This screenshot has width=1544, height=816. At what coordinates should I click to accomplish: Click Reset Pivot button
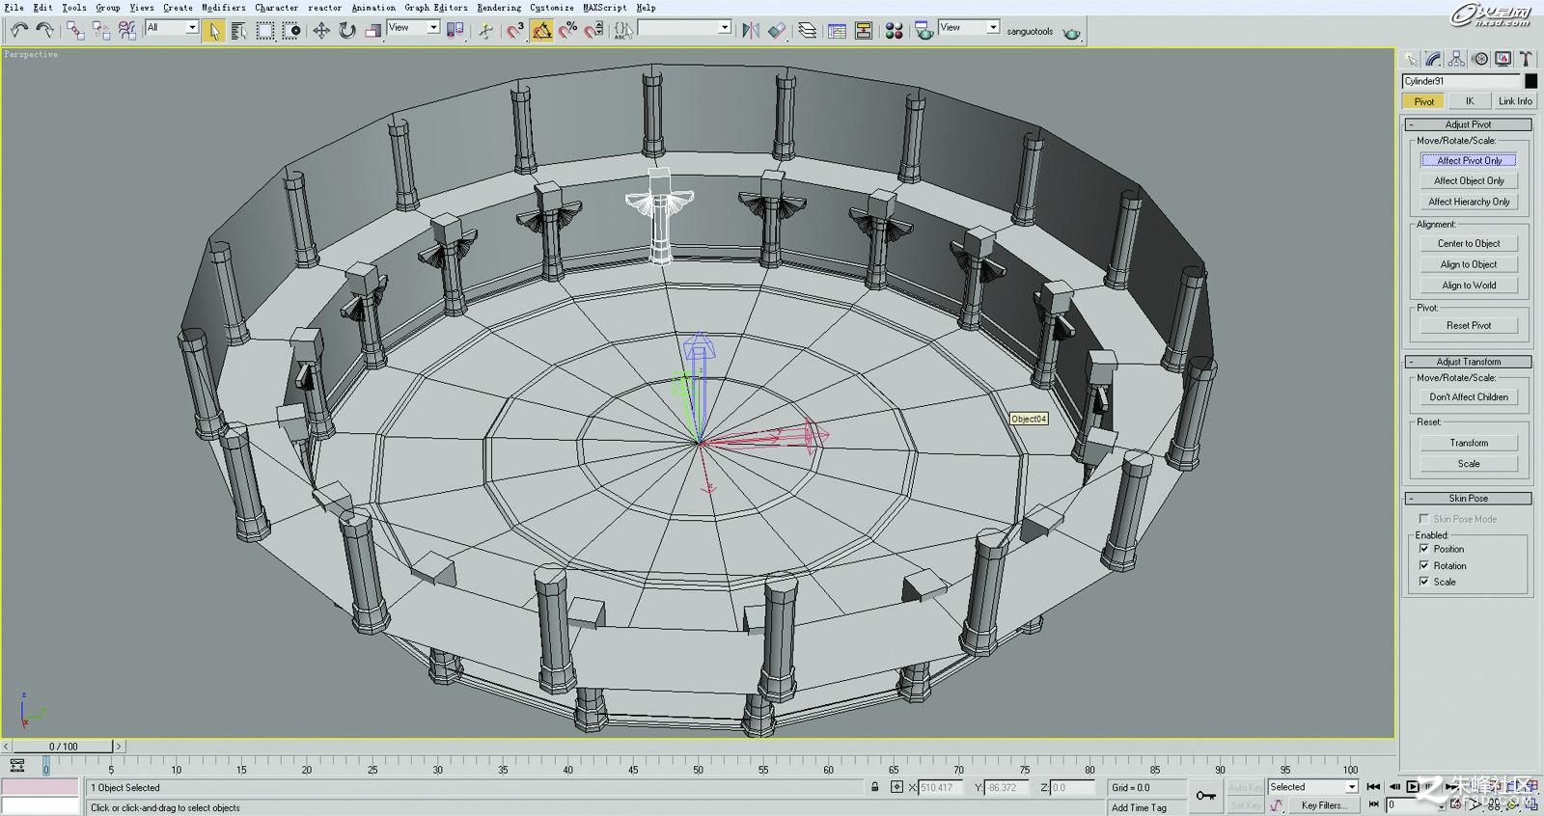coord(1469,325)
